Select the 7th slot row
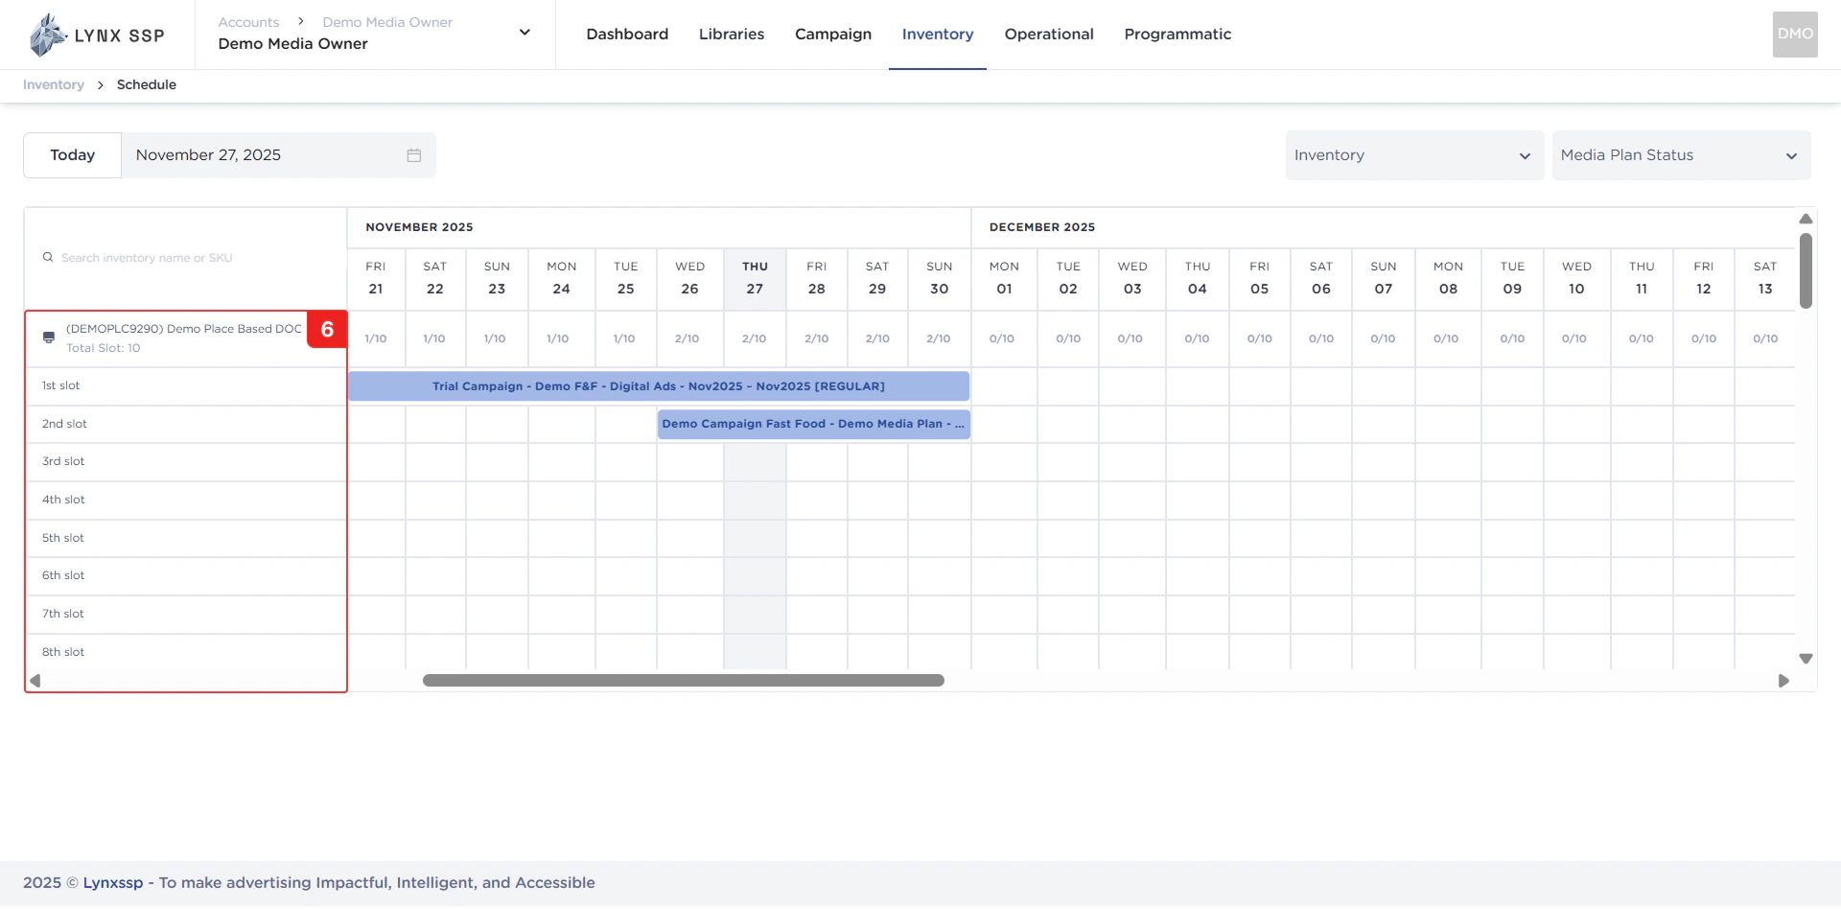Screen dimensions: 1841x909 (x=185, y=615)
